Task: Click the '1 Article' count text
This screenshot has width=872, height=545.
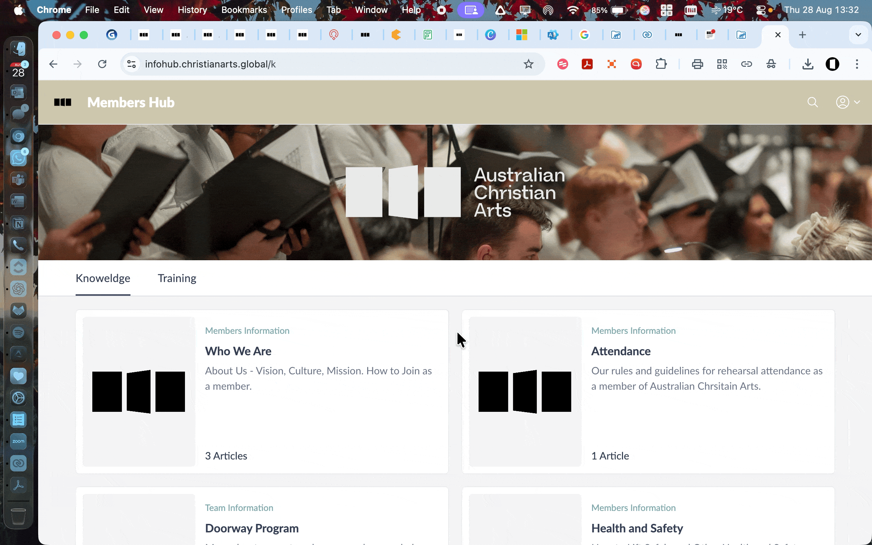Action: [x=610, y=456]
